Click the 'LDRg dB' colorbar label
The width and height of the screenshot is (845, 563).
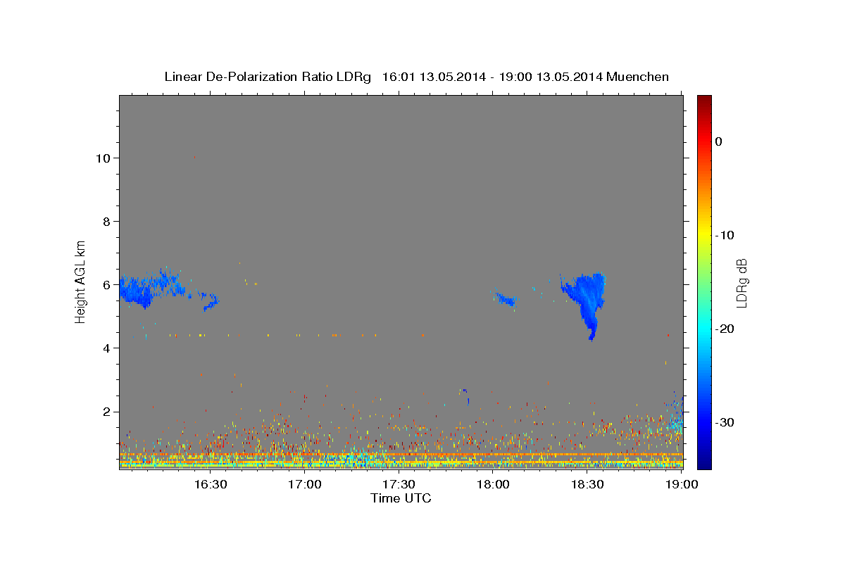[741, 282]
